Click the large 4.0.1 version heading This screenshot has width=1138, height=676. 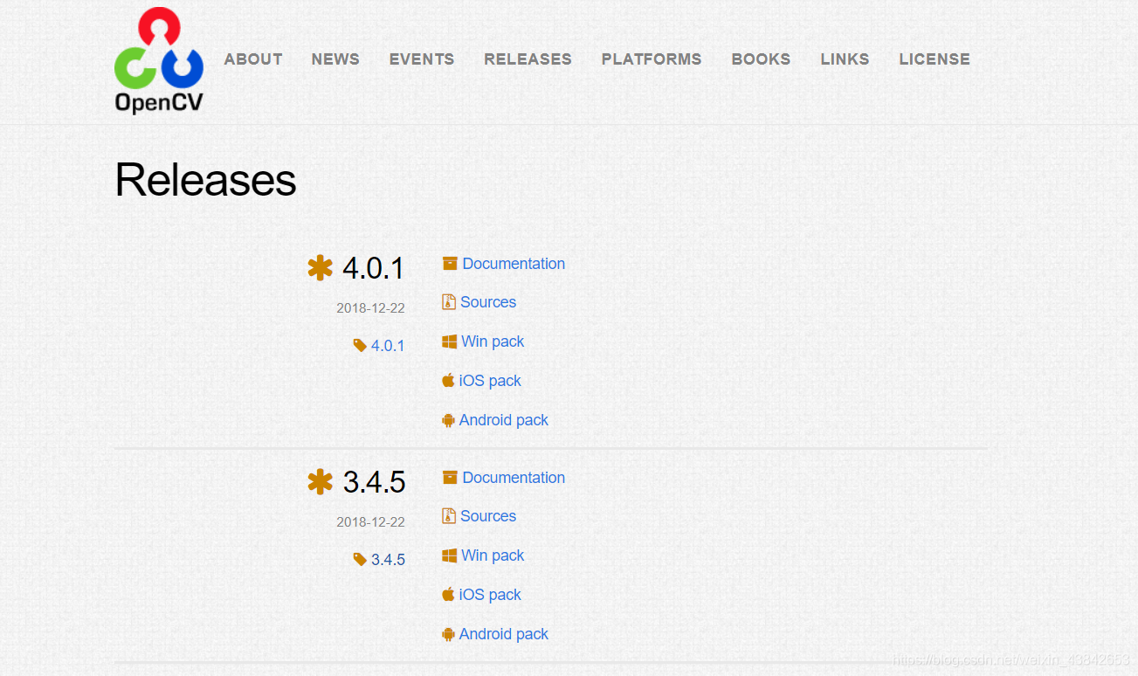click(374, 268)
